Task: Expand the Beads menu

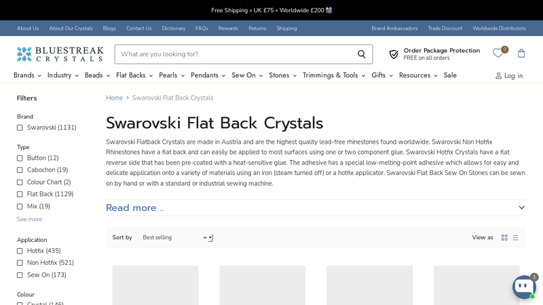Action: tap(97, 75)
